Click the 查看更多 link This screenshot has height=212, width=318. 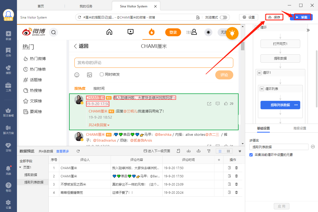[x=62, y=151]
